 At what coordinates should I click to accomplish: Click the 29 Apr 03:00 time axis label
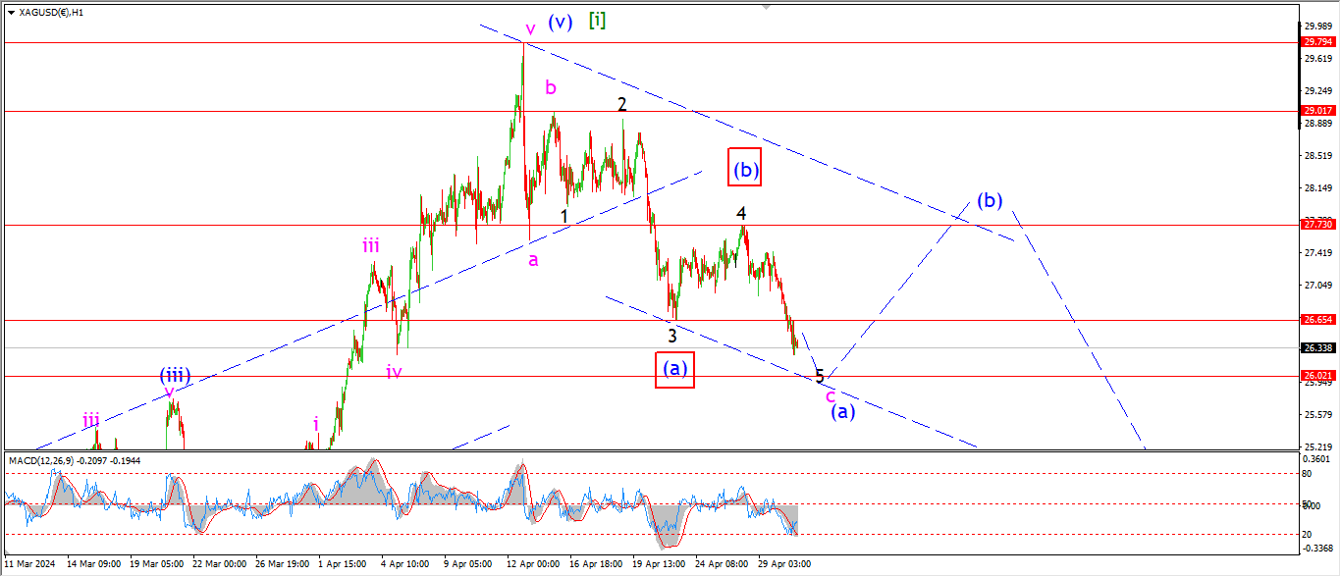coord(785,564)
